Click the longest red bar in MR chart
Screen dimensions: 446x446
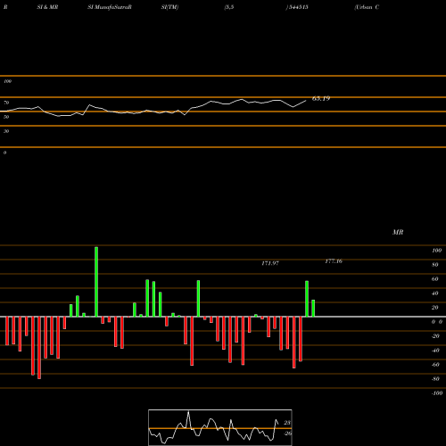39,348
